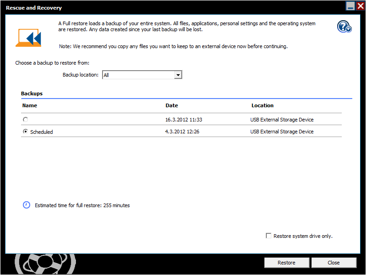Viewport: 366px width, 275px height.
Task: Click the Rescue and Recovery title bar text
Action: (34, 8)
